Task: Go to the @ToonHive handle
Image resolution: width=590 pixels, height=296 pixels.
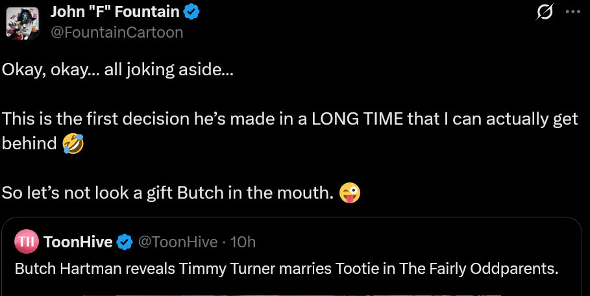Action: [177, 242]
